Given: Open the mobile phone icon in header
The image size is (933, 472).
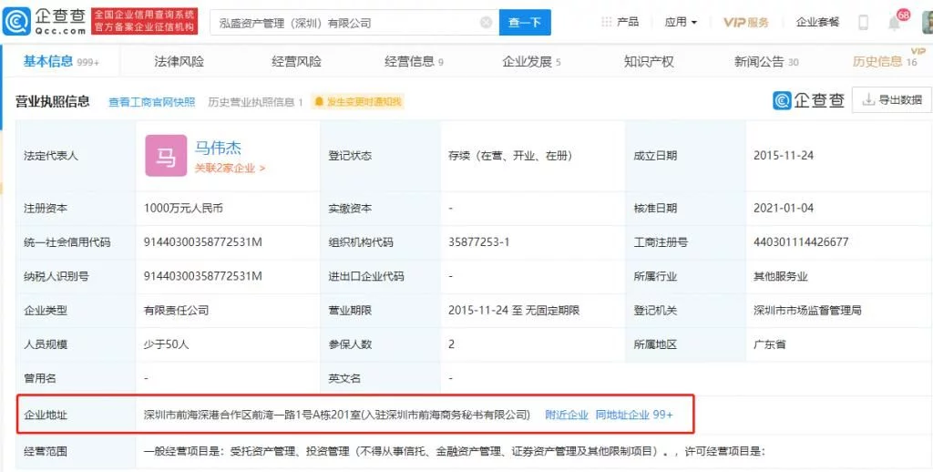Looking at the screenshot, I should point(864,23).
